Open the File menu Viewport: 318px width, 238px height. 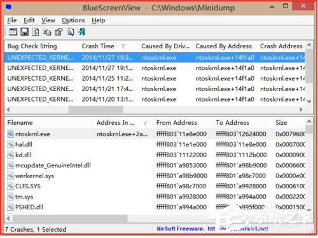[x=12, y=20]
